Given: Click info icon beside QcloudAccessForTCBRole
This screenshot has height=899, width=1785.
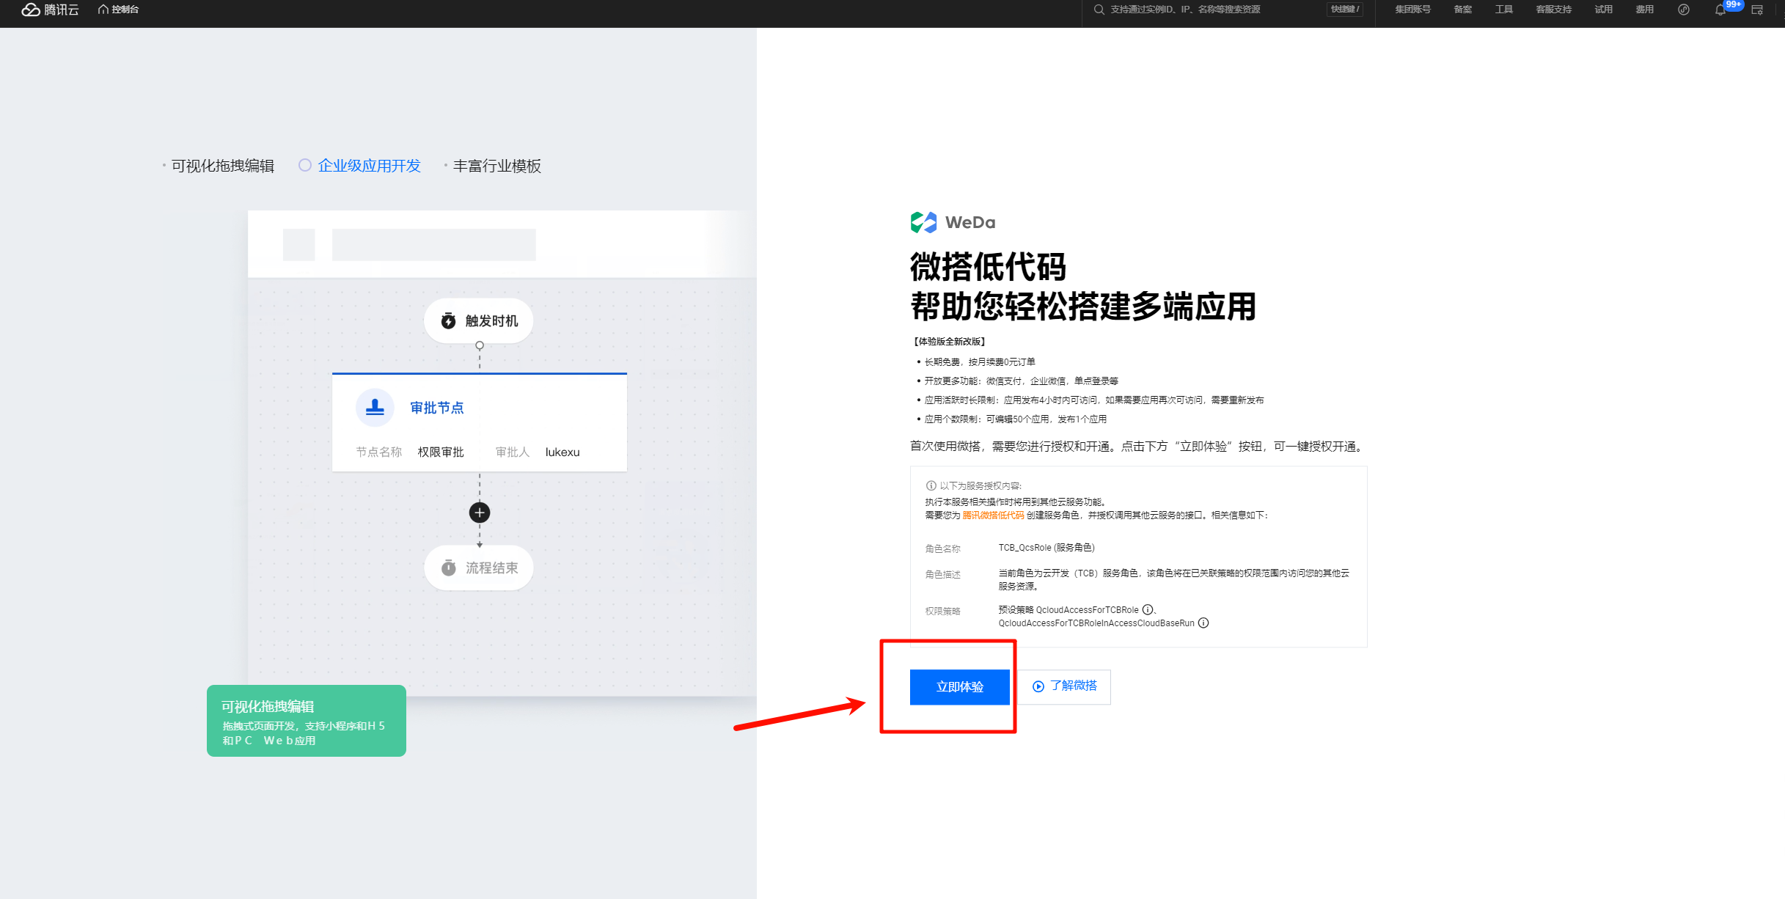Looking at the screenshot, I should click(1147, 609).
